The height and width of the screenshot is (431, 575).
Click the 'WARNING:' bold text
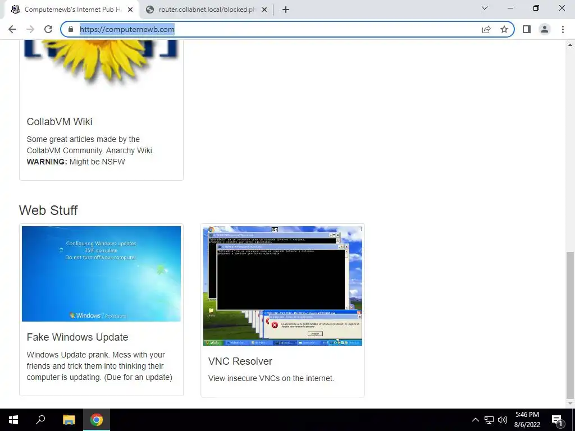[47, 162]
